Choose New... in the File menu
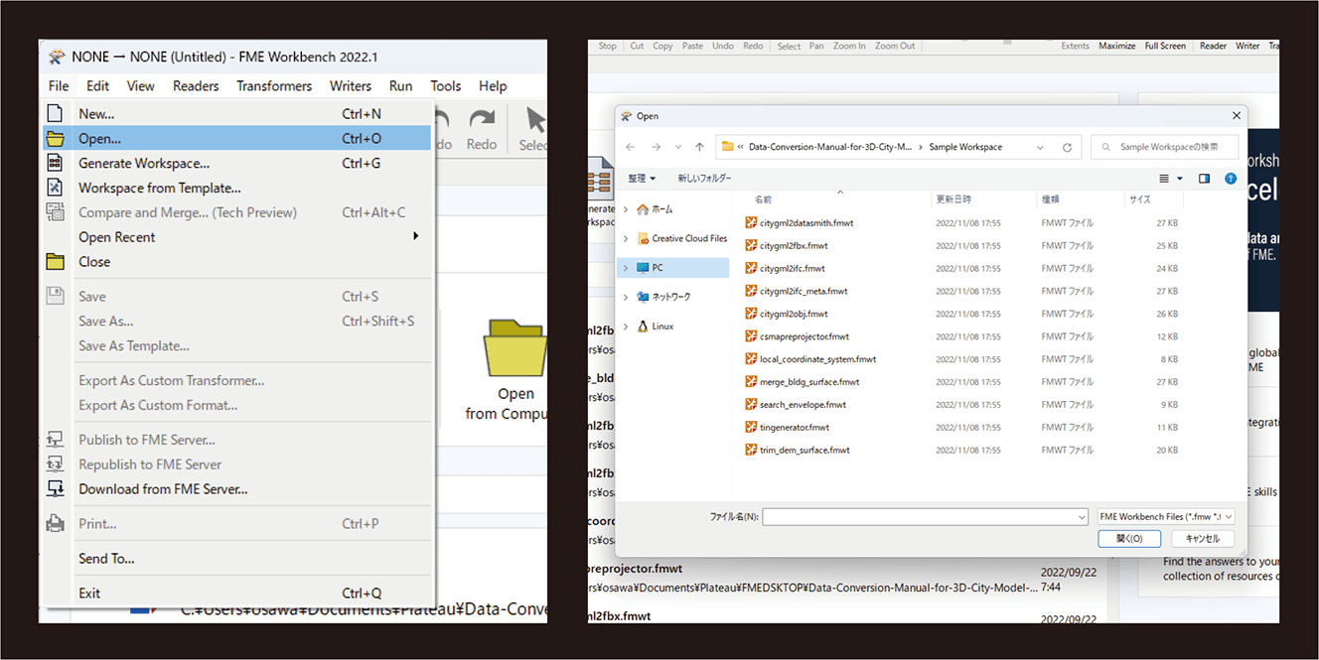 tap(238, 114)
